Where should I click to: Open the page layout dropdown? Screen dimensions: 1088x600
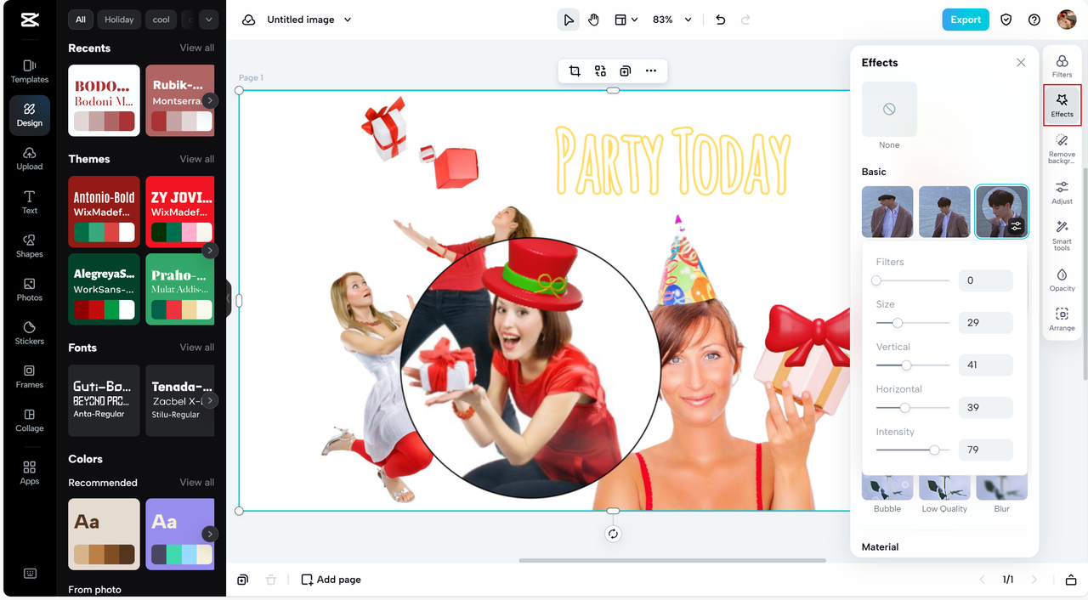click(626, 20)
